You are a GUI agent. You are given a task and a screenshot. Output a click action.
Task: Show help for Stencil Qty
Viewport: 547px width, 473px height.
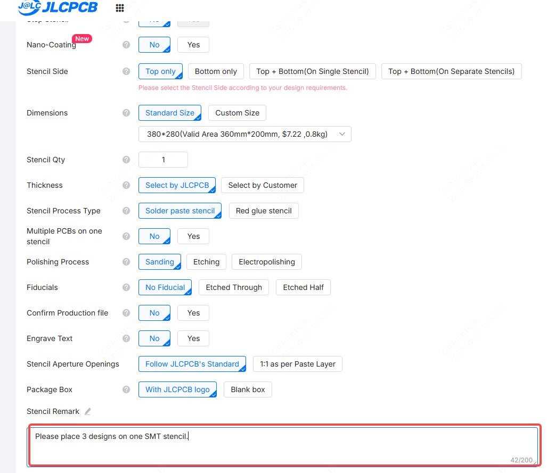tap(126, 160)
